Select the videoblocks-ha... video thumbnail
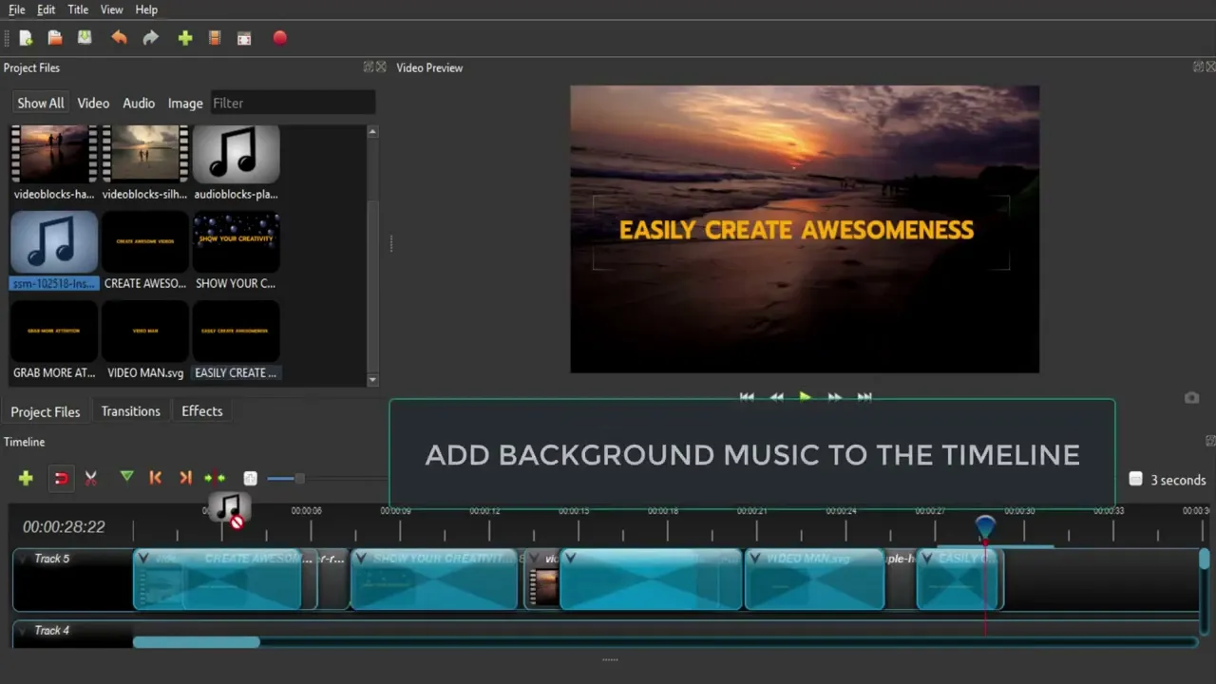 coord(54,155)
